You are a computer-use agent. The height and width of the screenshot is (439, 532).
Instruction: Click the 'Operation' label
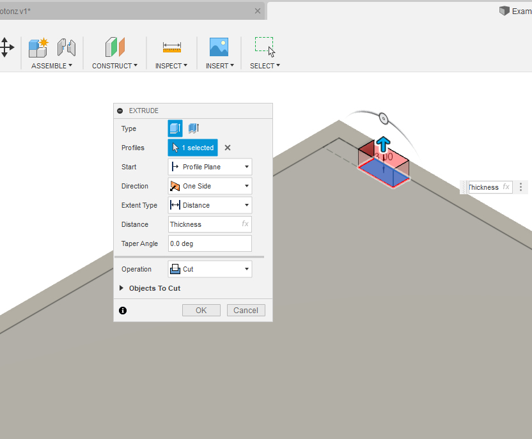136,269
